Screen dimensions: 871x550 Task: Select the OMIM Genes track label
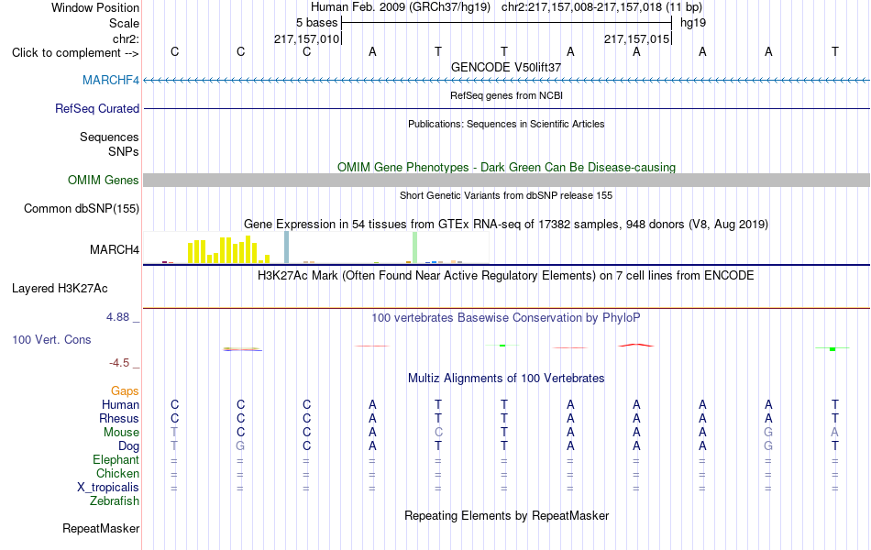[x=104, y=180]
